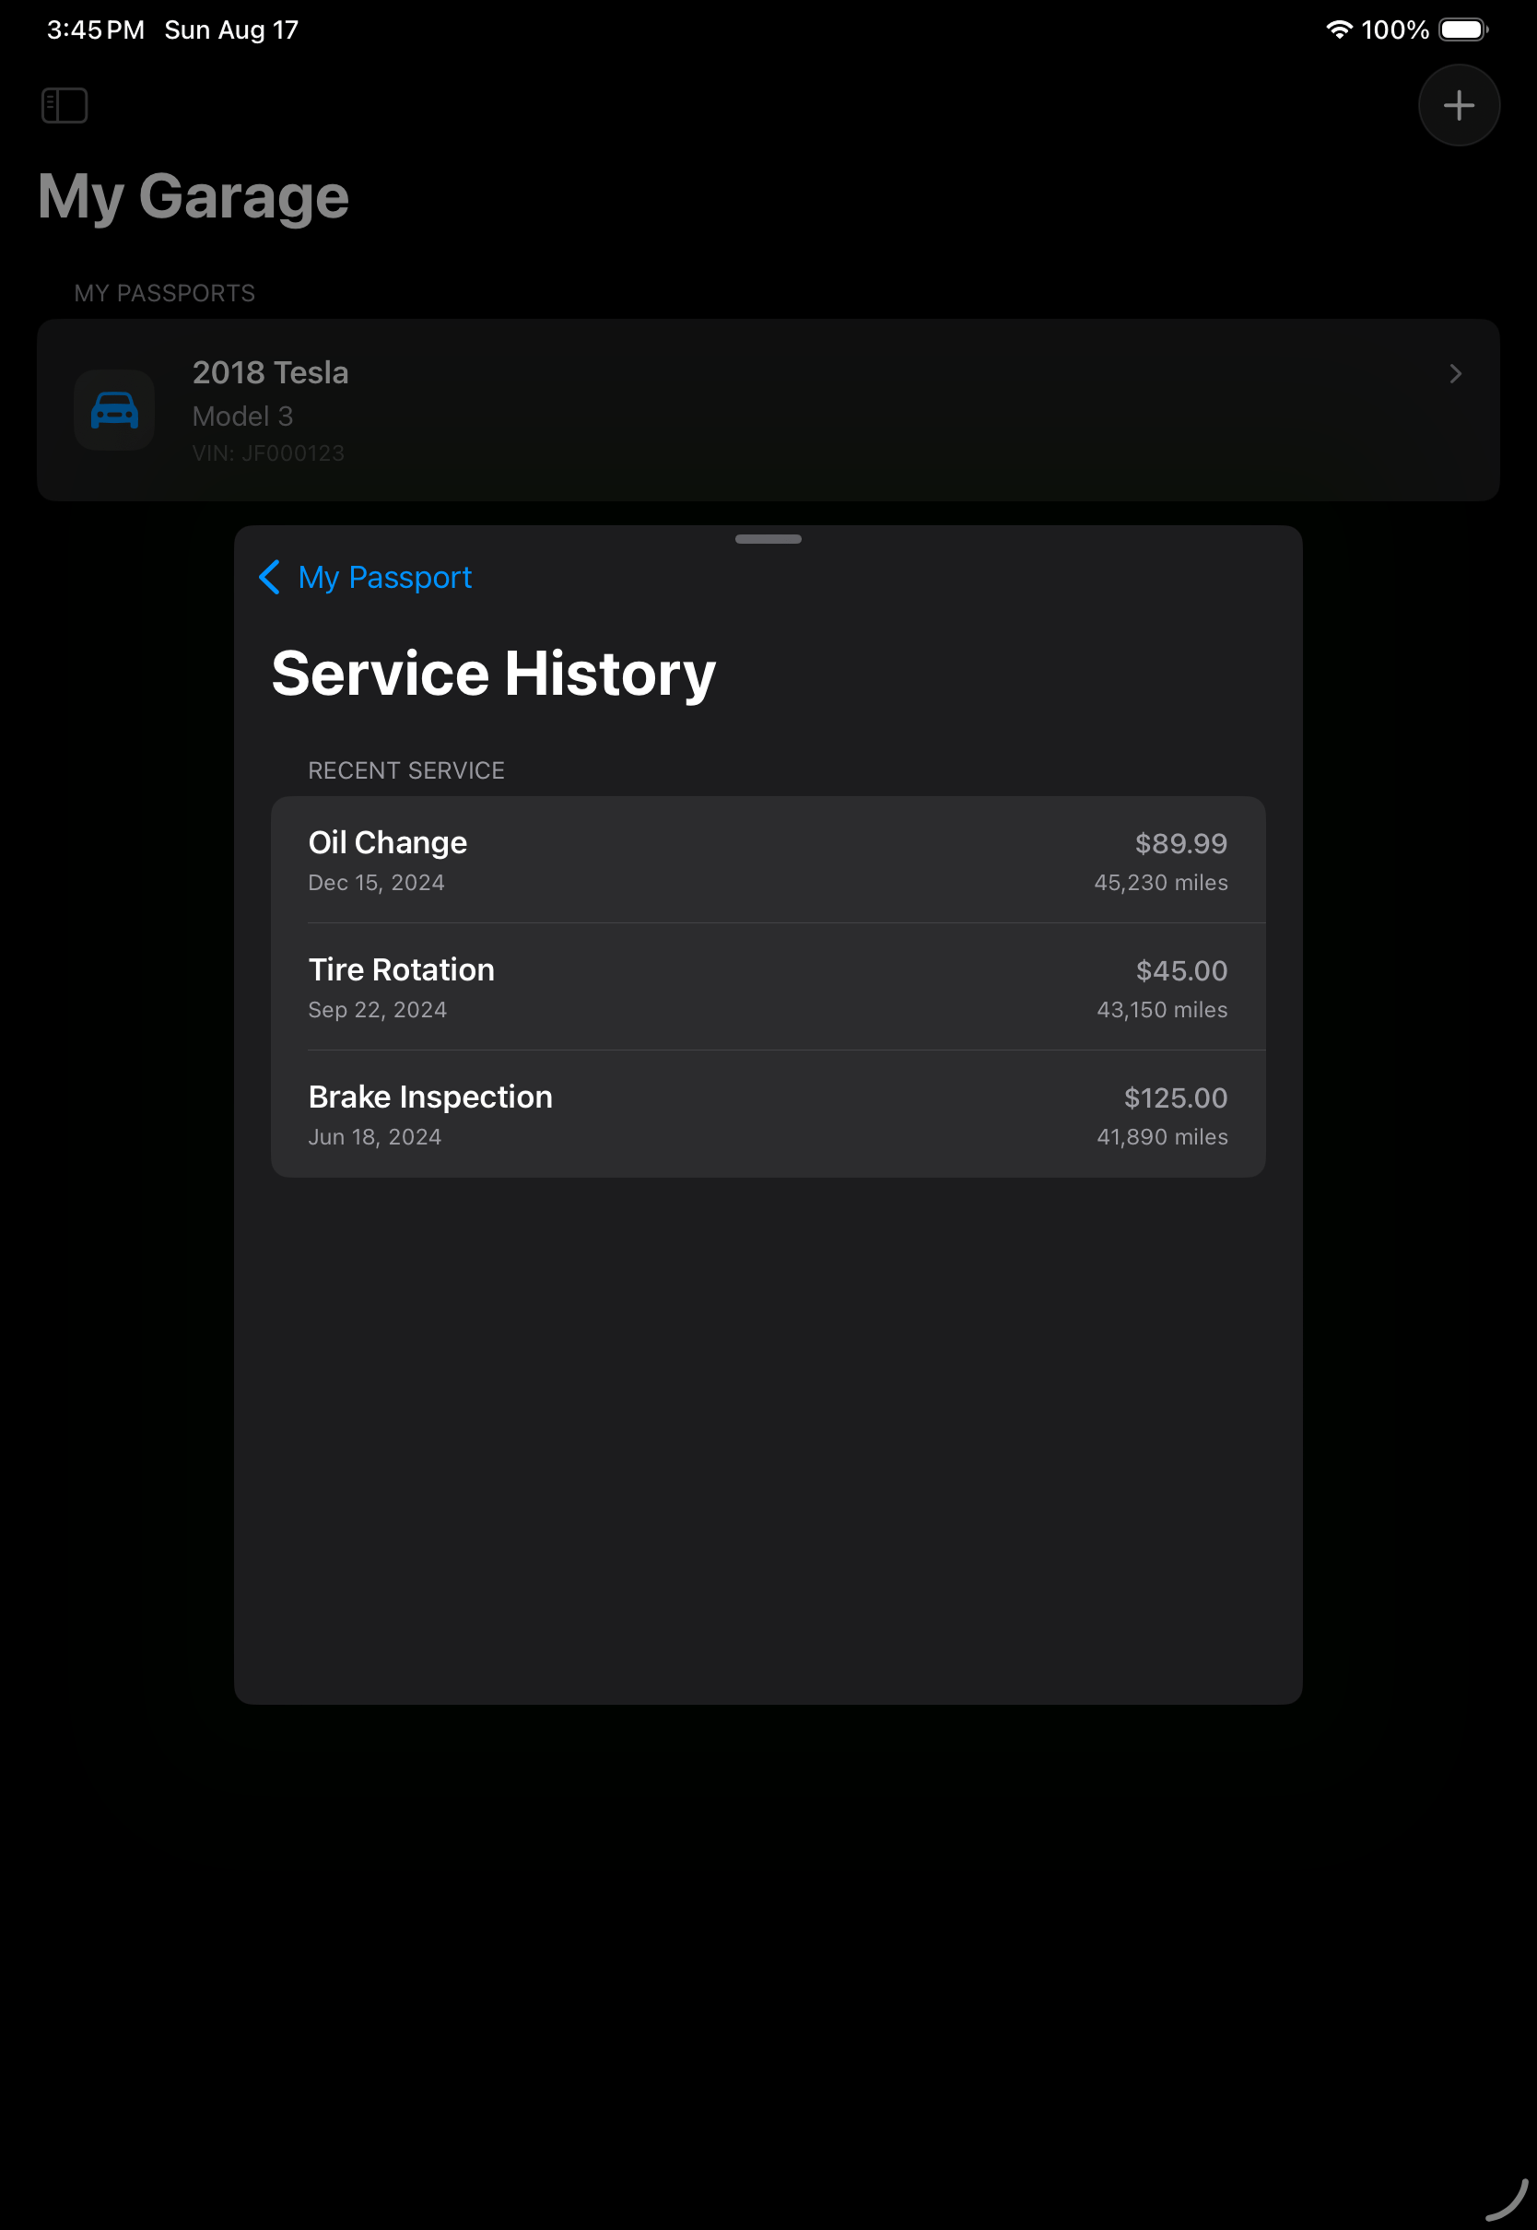Viewport: 1537px width, 2230px height.
Task: Open the Oil Change service entry
Action: pos(768,860)
